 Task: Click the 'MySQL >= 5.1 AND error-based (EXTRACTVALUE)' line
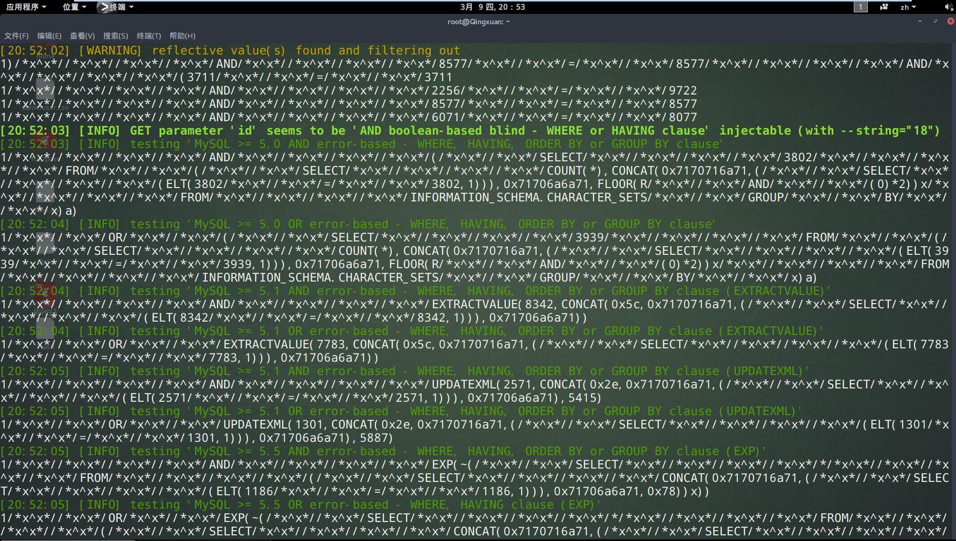(415, 291)
